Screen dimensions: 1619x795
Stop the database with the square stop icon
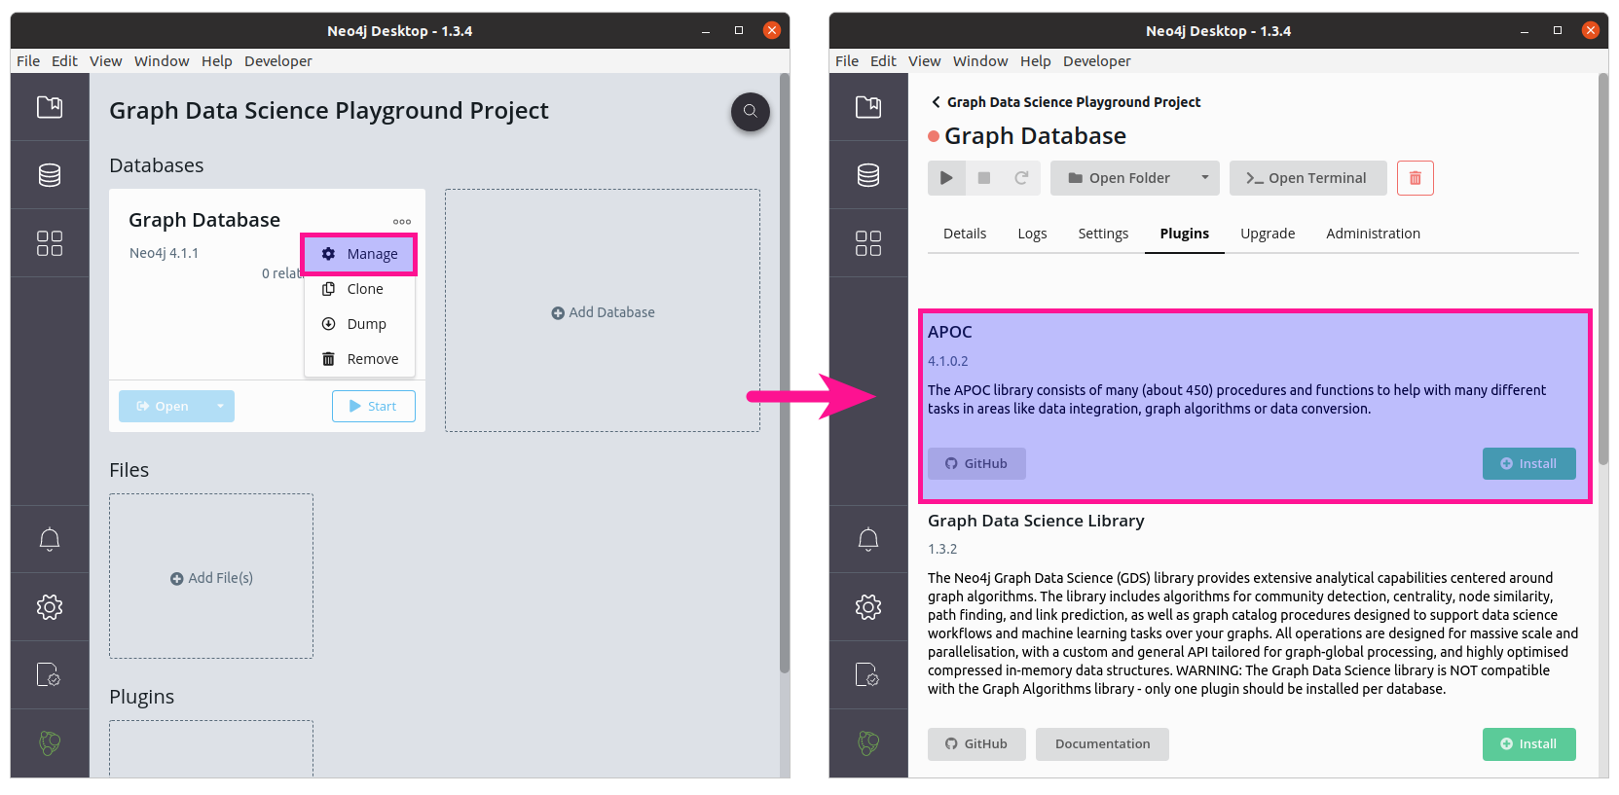pos(984,178)
